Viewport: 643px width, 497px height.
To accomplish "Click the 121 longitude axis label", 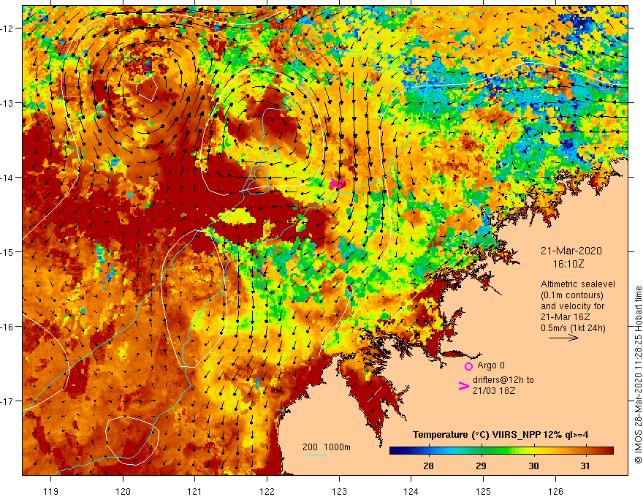I will tap(195, 491).
